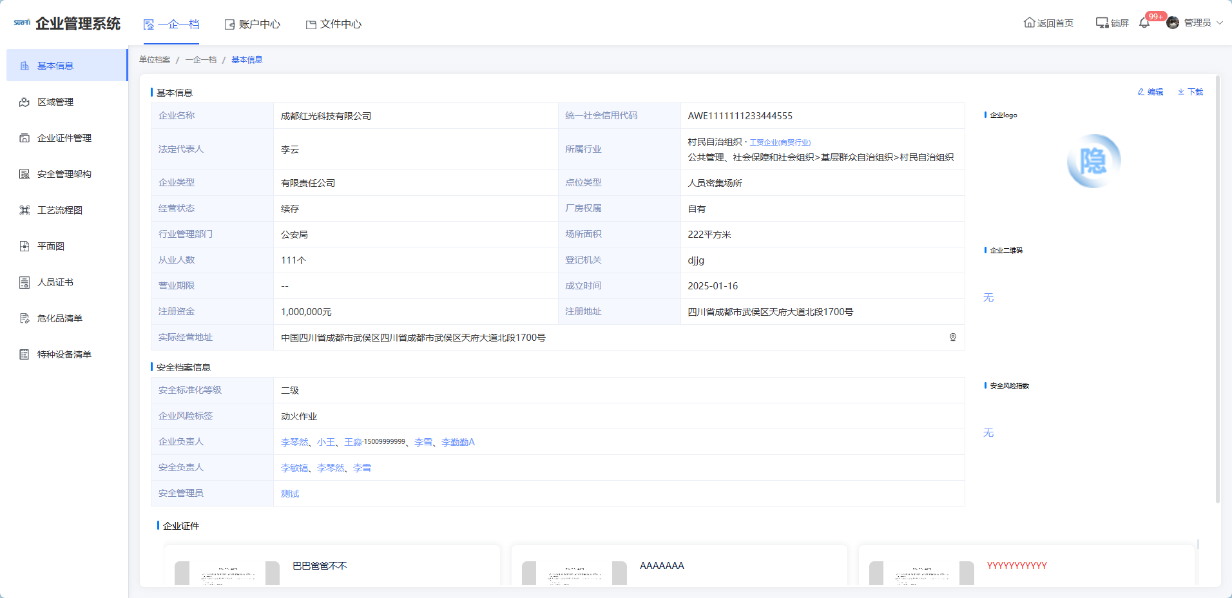
Task: Click the notification bell icon
Action: pyautogui.click(x=1144, y=23)
